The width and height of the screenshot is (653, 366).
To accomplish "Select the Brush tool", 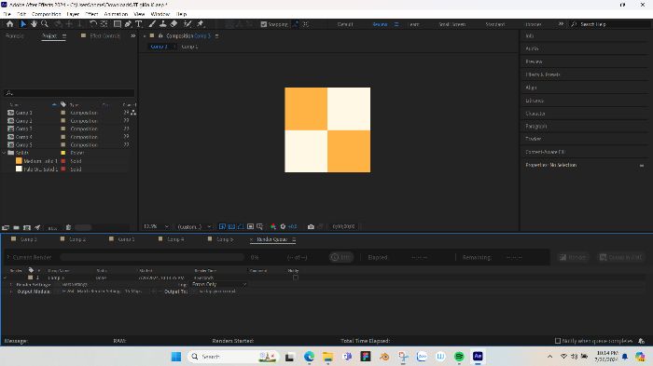I will (x=152, y=24).
